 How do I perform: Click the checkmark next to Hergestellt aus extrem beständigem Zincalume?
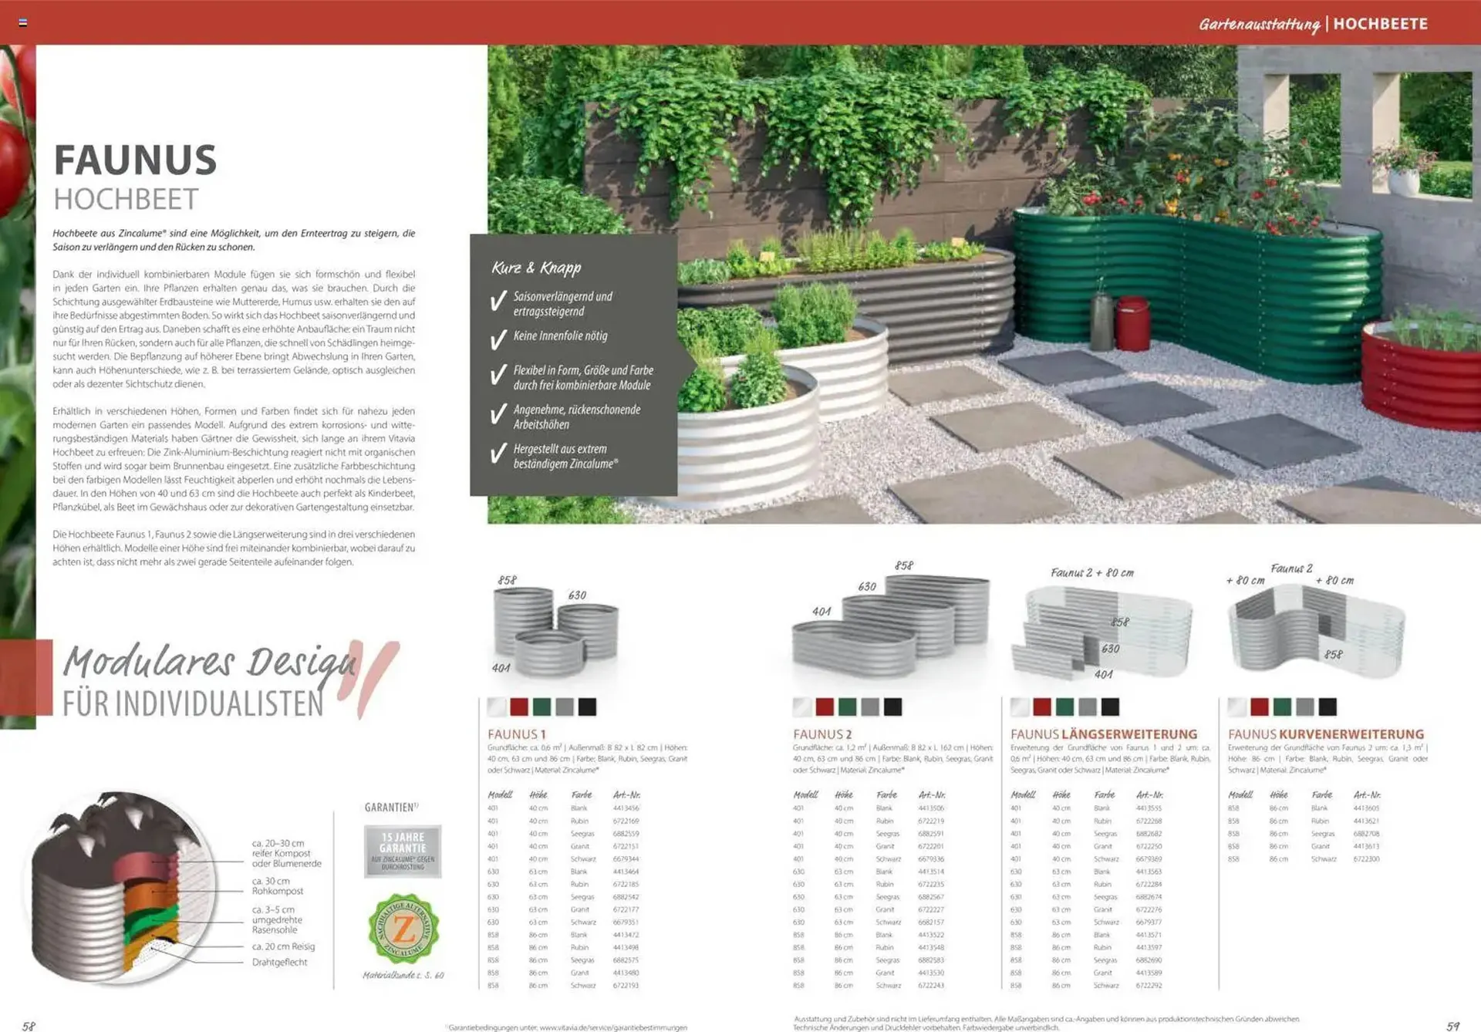[499, 454]
